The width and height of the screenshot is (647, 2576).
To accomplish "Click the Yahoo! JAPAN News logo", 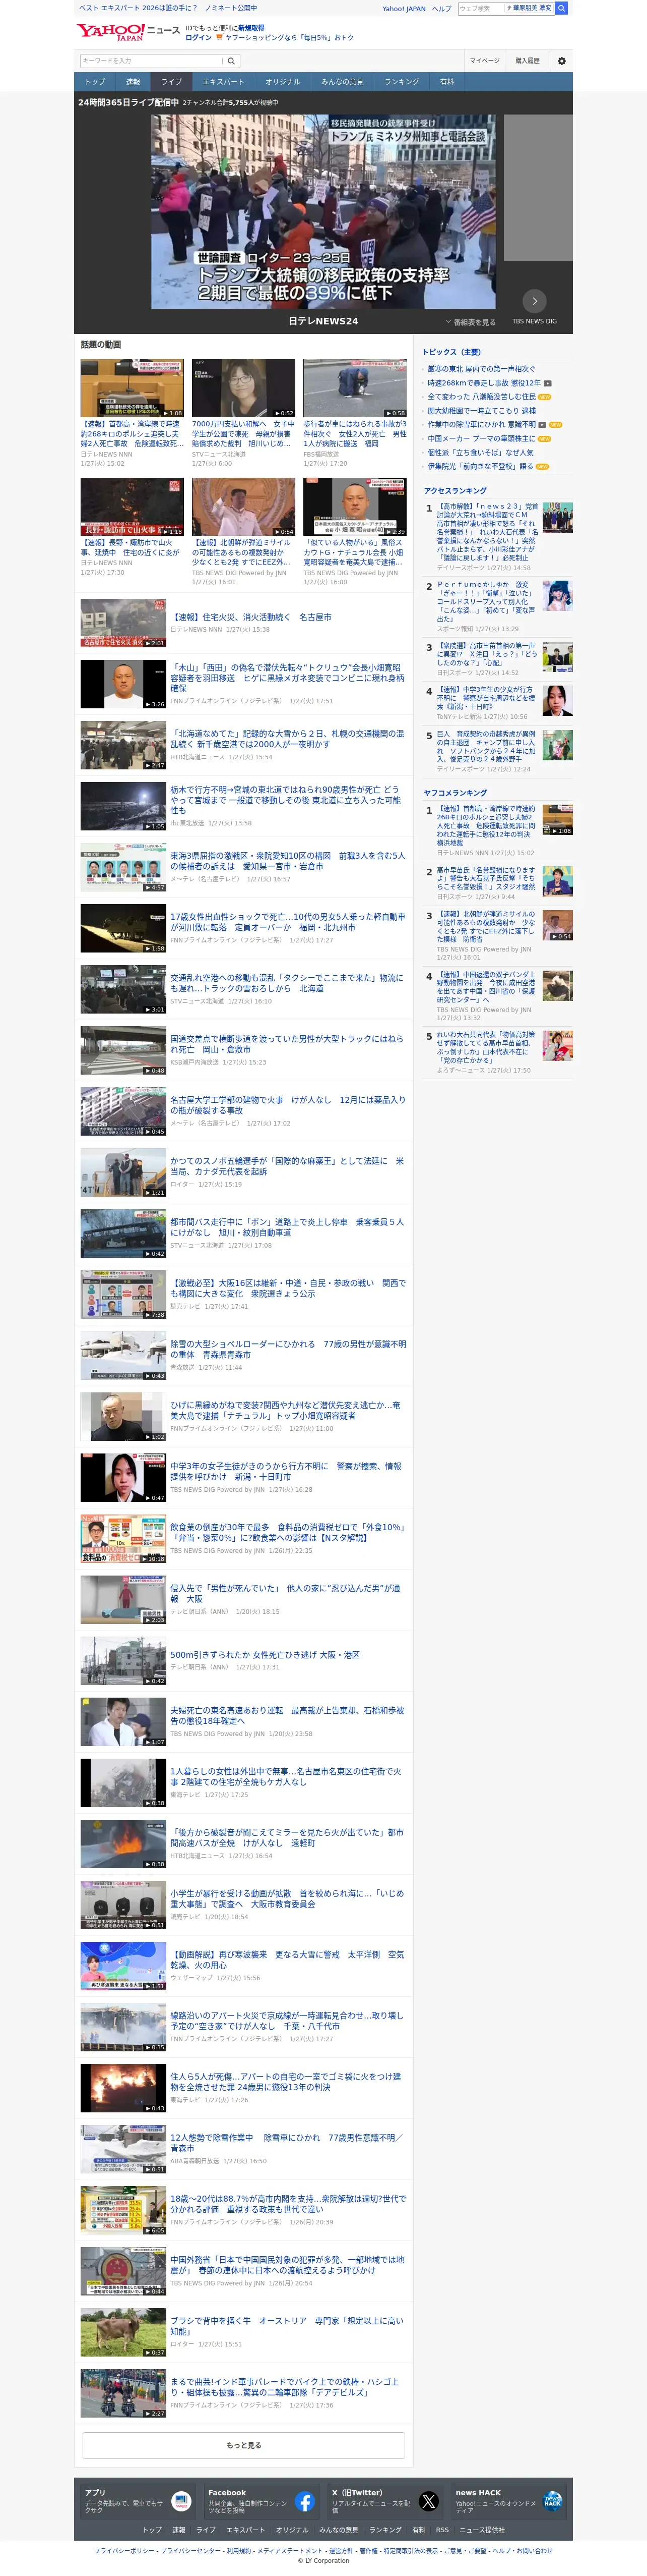I will (128, 32).
